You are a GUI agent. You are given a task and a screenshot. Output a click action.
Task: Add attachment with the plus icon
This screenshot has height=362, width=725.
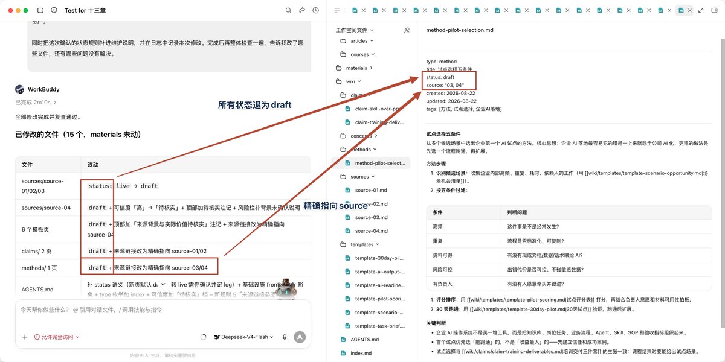tap(25, 337)
